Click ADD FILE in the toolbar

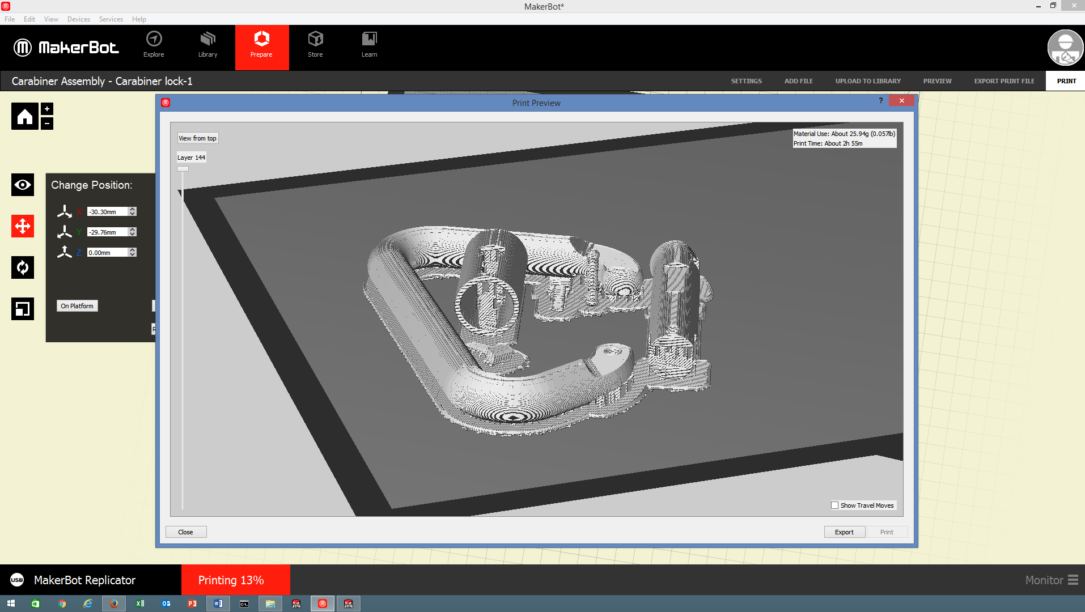point(799,81)
